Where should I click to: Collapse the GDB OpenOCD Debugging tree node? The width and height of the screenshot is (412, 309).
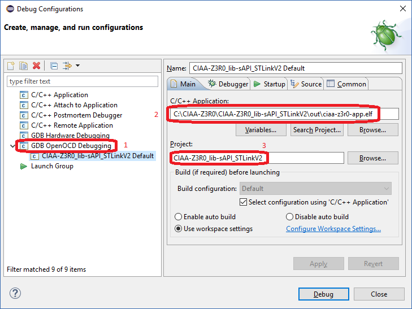pyautogui.click(x=12, y=146)
